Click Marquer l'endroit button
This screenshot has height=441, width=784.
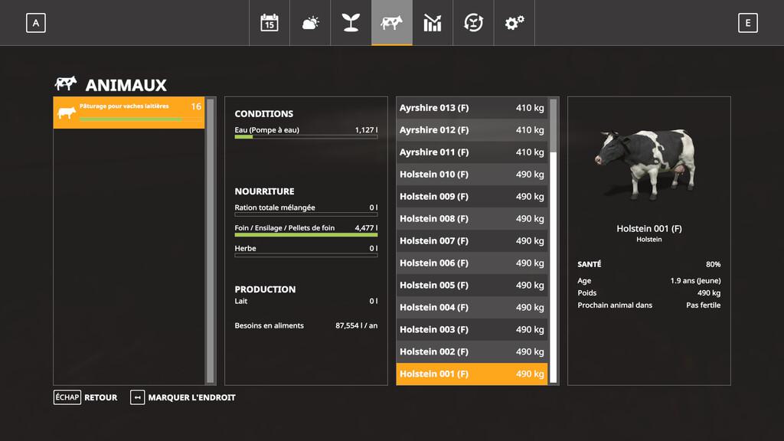tap(183, 397)
